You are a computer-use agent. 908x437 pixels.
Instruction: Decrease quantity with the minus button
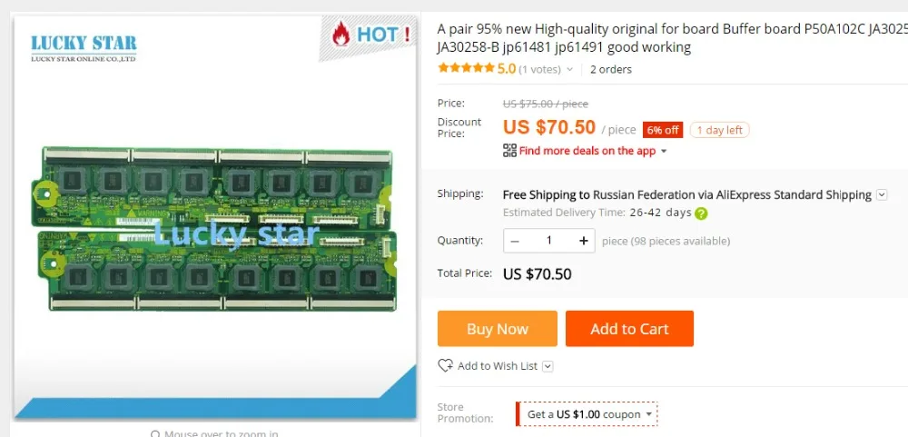point(515,241)
